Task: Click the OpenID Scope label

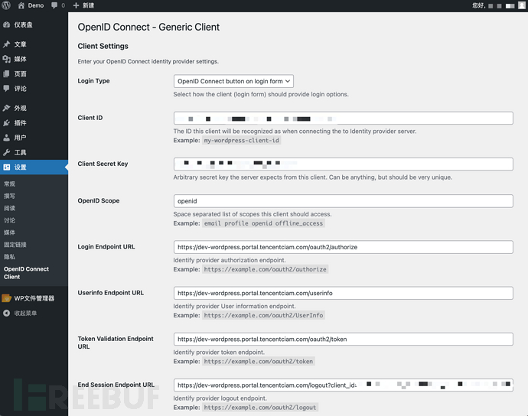Action: 99,200
